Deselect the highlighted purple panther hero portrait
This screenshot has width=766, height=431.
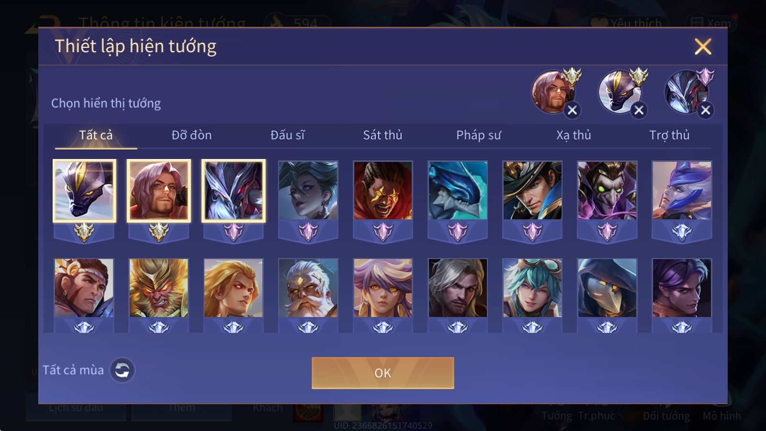(x=84, y=191)
